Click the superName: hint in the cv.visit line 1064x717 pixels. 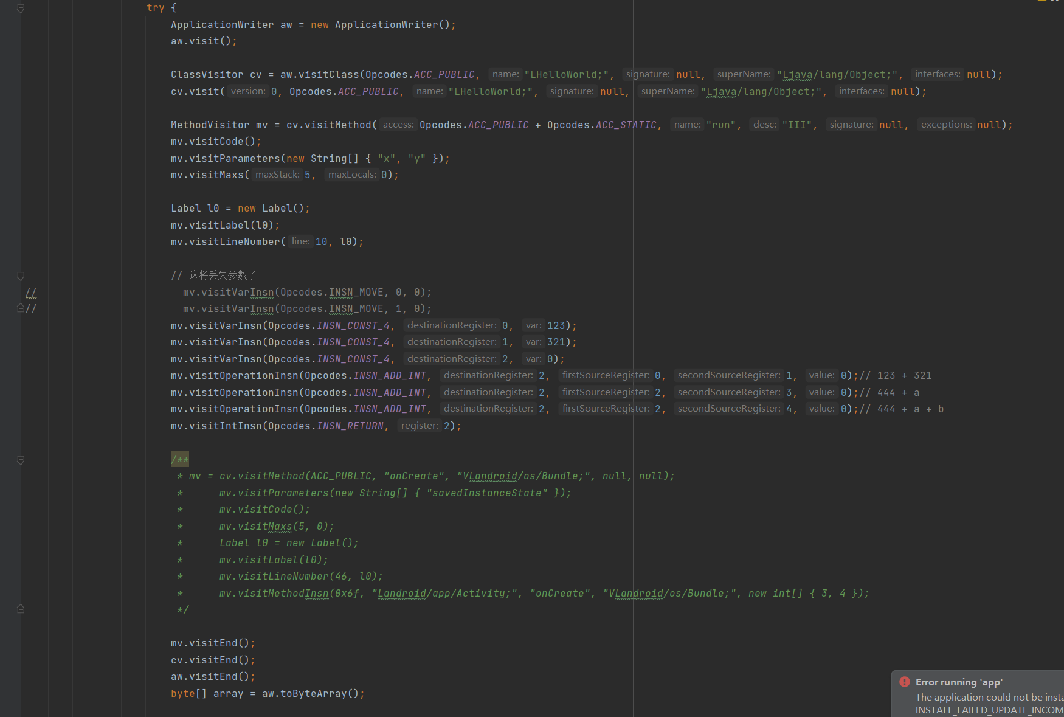pos(668,91)
